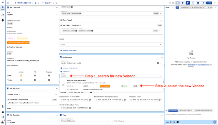
Task: Open the Vendor field dropdown arrow
Action: pyautogui.click(x=161, y=76)
